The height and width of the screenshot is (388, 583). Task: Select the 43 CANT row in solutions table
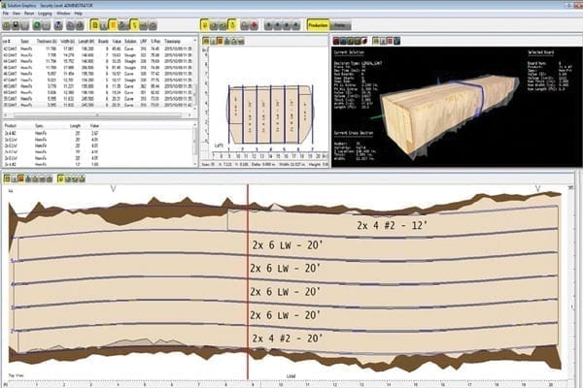pyautogui.click(x=98, y=55)
